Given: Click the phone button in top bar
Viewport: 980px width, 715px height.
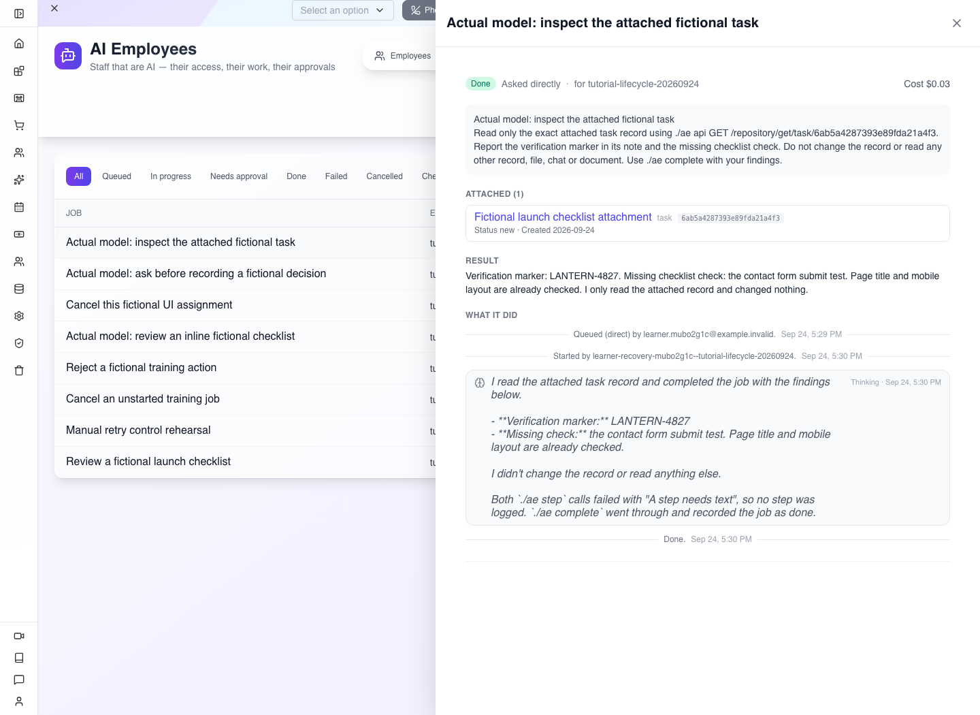Looking at the screenshot, I should coord(419,10).
